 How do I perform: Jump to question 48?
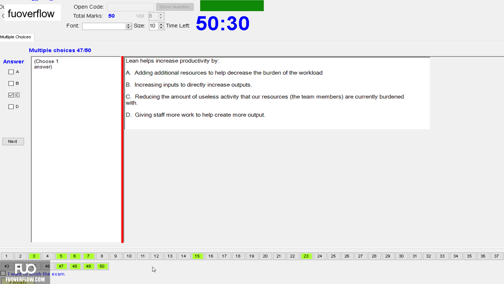(x=75, y=266)
